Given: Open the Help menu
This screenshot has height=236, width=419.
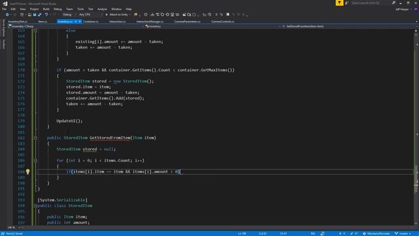Looking at the screenshot, I should tap(128, 9).
